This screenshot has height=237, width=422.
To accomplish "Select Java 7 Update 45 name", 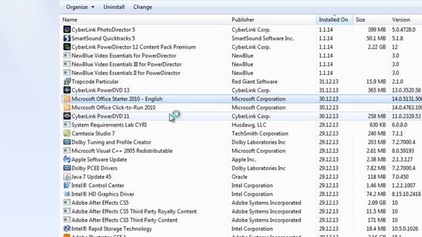I will tap(91, 176).
